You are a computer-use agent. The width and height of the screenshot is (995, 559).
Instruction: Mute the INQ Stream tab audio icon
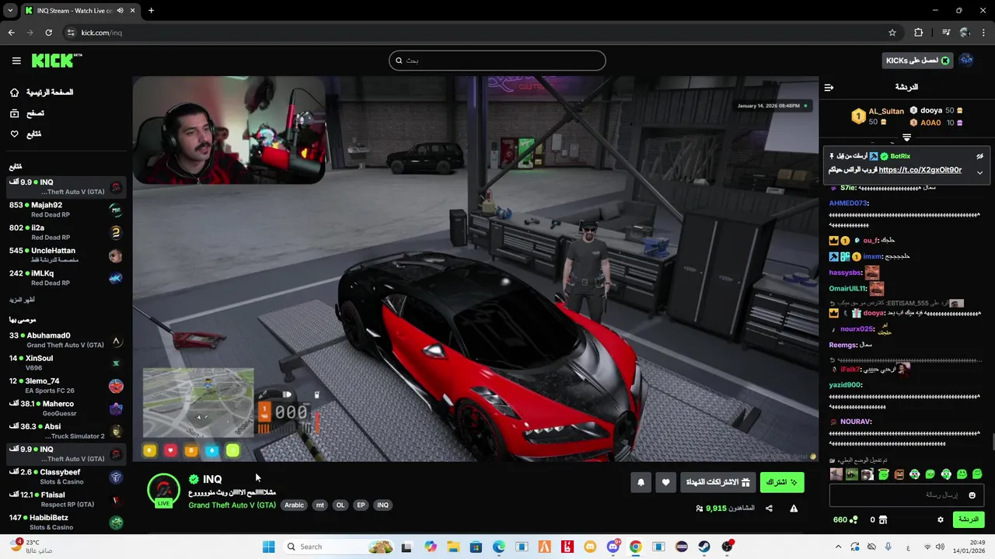(x=120, y=10)
